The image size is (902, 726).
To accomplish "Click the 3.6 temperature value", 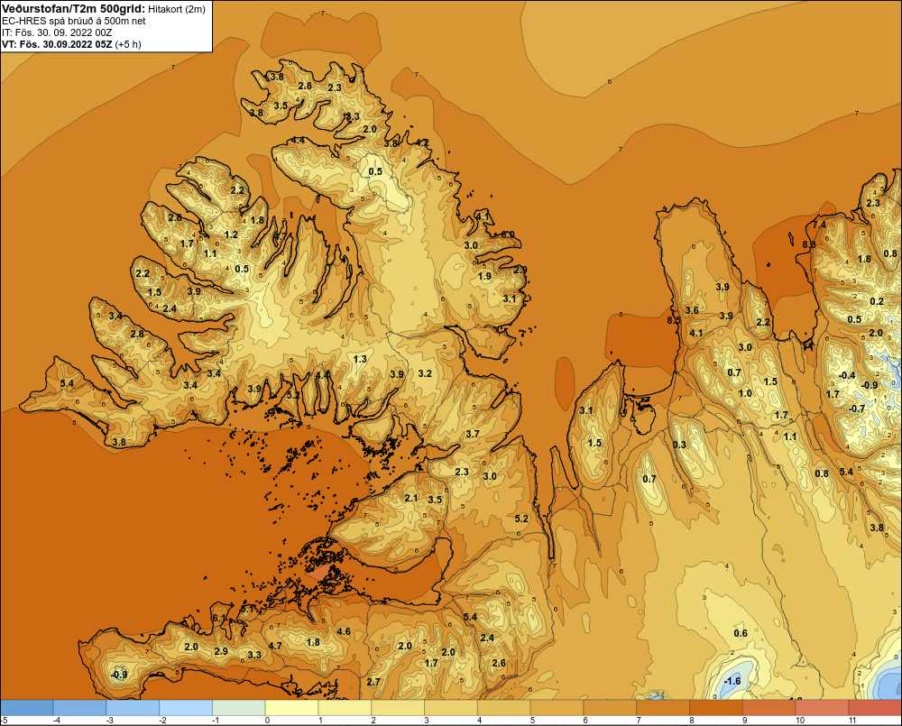I will (x=692, y=310).
